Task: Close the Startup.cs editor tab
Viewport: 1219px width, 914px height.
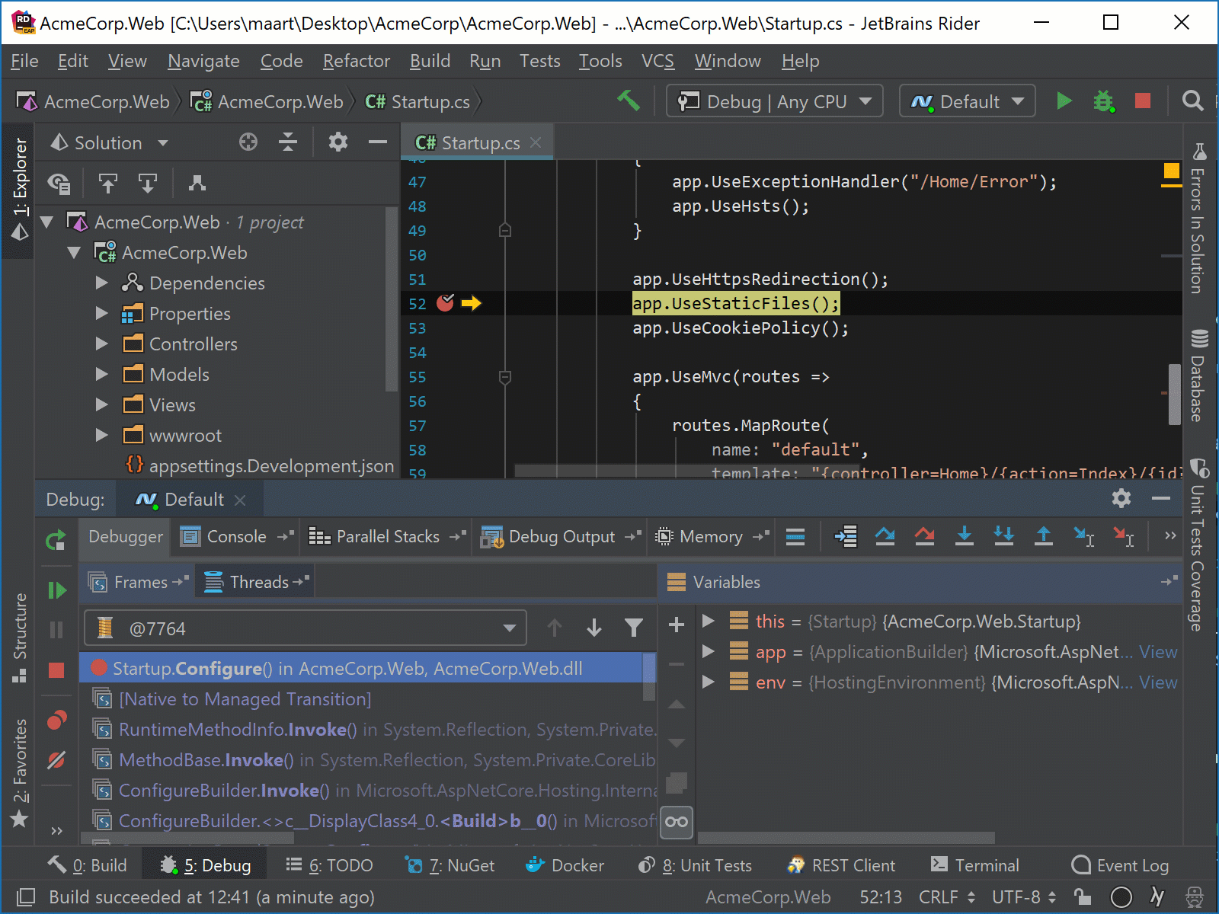Action: click(536, 142)
